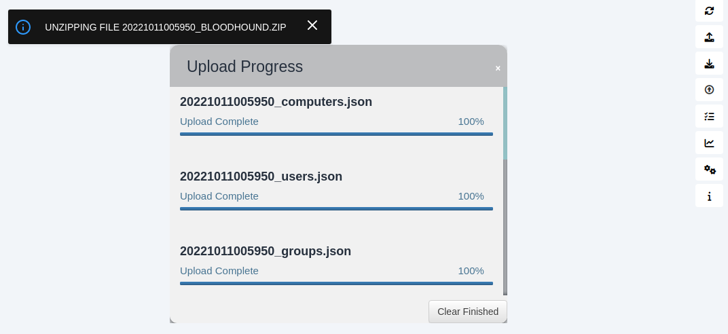
Task: Select the 20221011005950_groups.json entry title
Action: point(266,251)
